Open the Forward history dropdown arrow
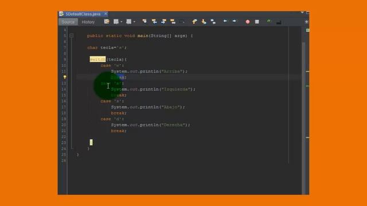367x206 pixels. click(134, 22)
